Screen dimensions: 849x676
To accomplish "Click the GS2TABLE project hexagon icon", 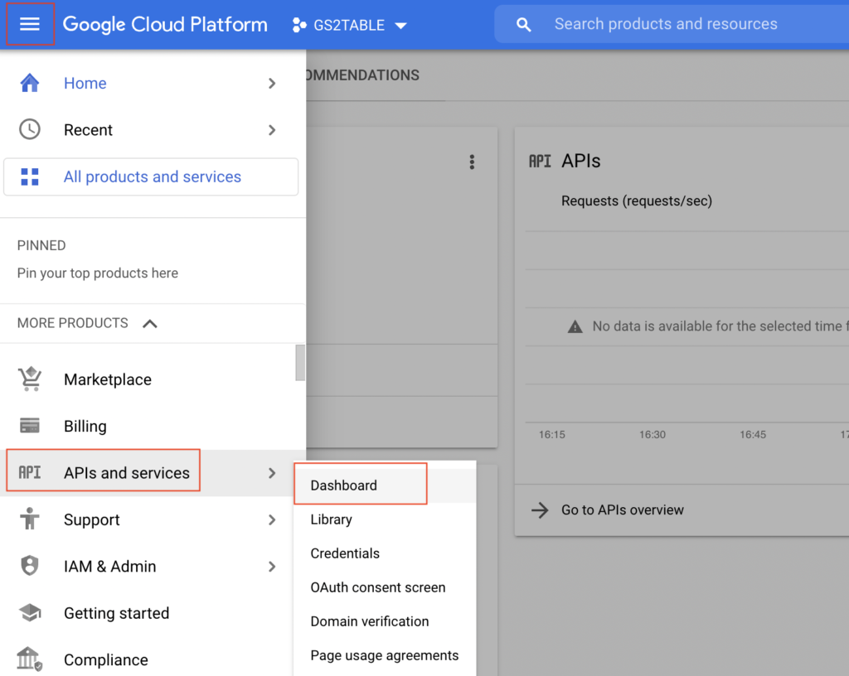I will 298,25.
